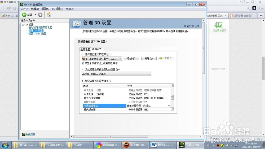265x149 pixels.
Task: Open the 桌面(K) menu
Action: click(45, 9)
